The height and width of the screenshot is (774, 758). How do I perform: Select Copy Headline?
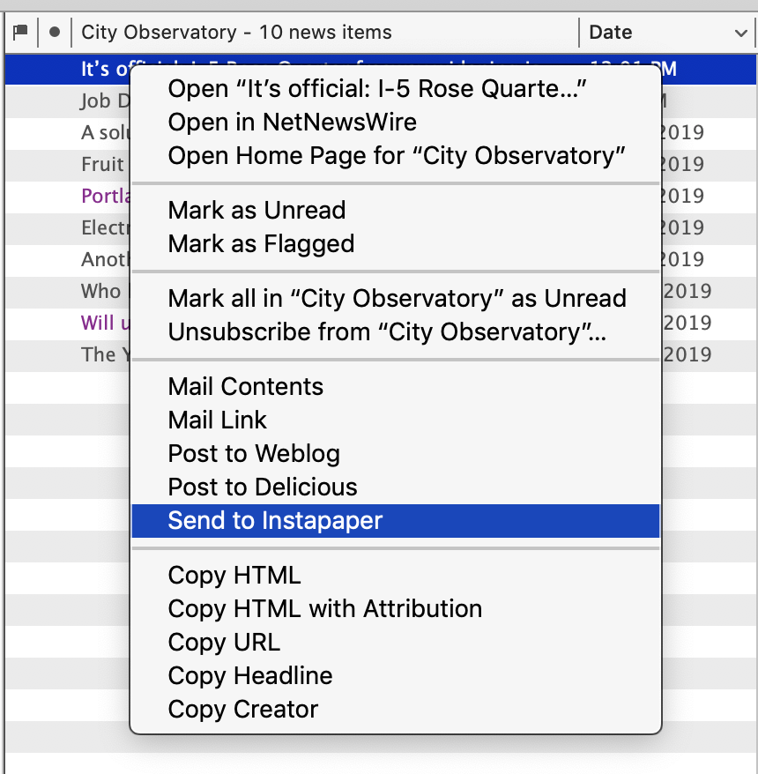[x=395, y=676]
